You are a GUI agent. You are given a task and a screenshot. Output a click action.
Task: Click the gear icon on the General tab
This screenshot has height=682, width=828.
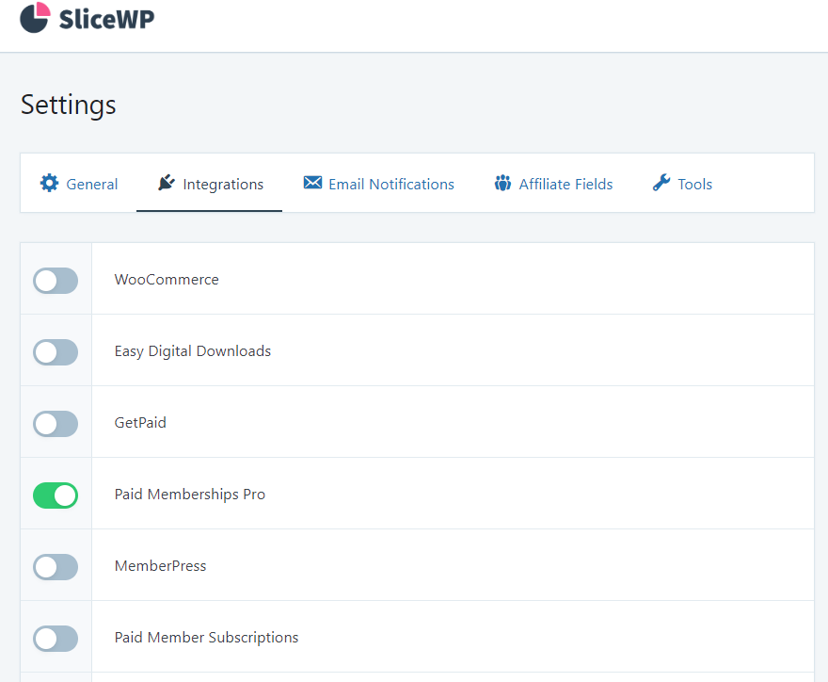[49, 183]
